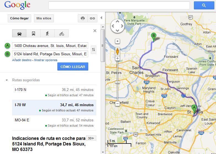The image size is (216, 154).
Task: Click the Bridgeton map label
Action: pyautogui.click(x=152, y=76)
